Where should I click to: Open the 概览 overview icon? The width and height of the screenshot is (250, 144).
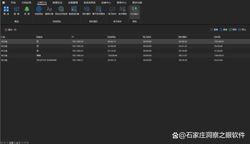click(x=6, y=10)
